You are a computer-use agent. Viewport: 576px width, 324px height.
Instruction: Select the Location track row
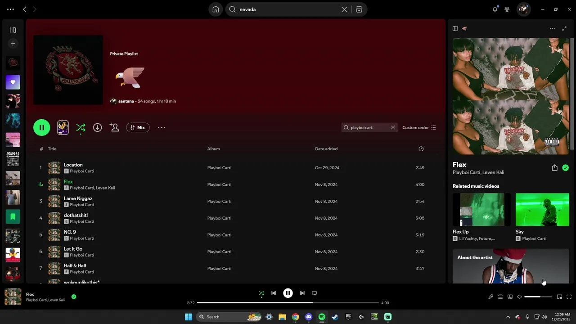(x=235, y=167)
